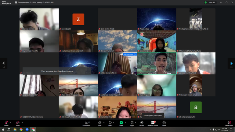
Task: Select Praditya Ramadhani's profile picture tile
Action: [196, 19]
